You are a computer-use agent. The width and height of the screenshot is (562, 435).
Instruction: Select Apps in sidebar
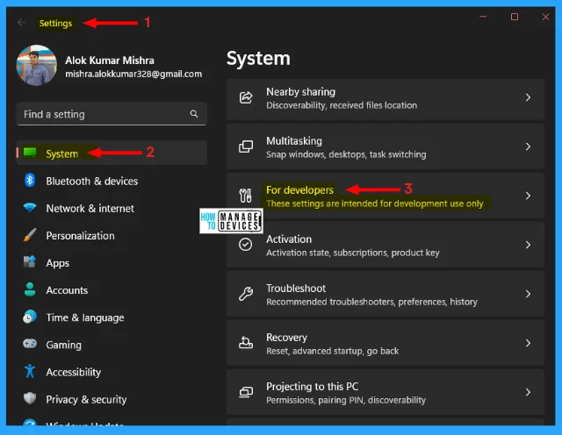[58, 263]
